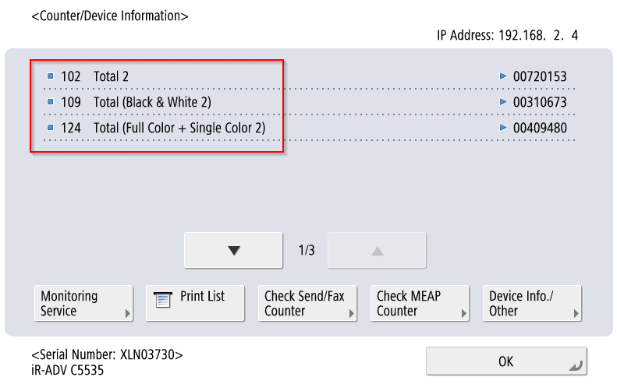Click the Print List printer icon
Screen dimensions: 617x384
click(163, 297)
